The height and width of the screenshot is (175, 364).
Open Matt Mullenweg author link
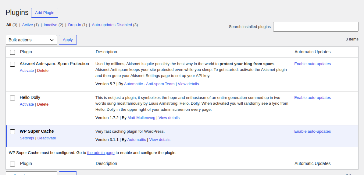coord(141,118)
